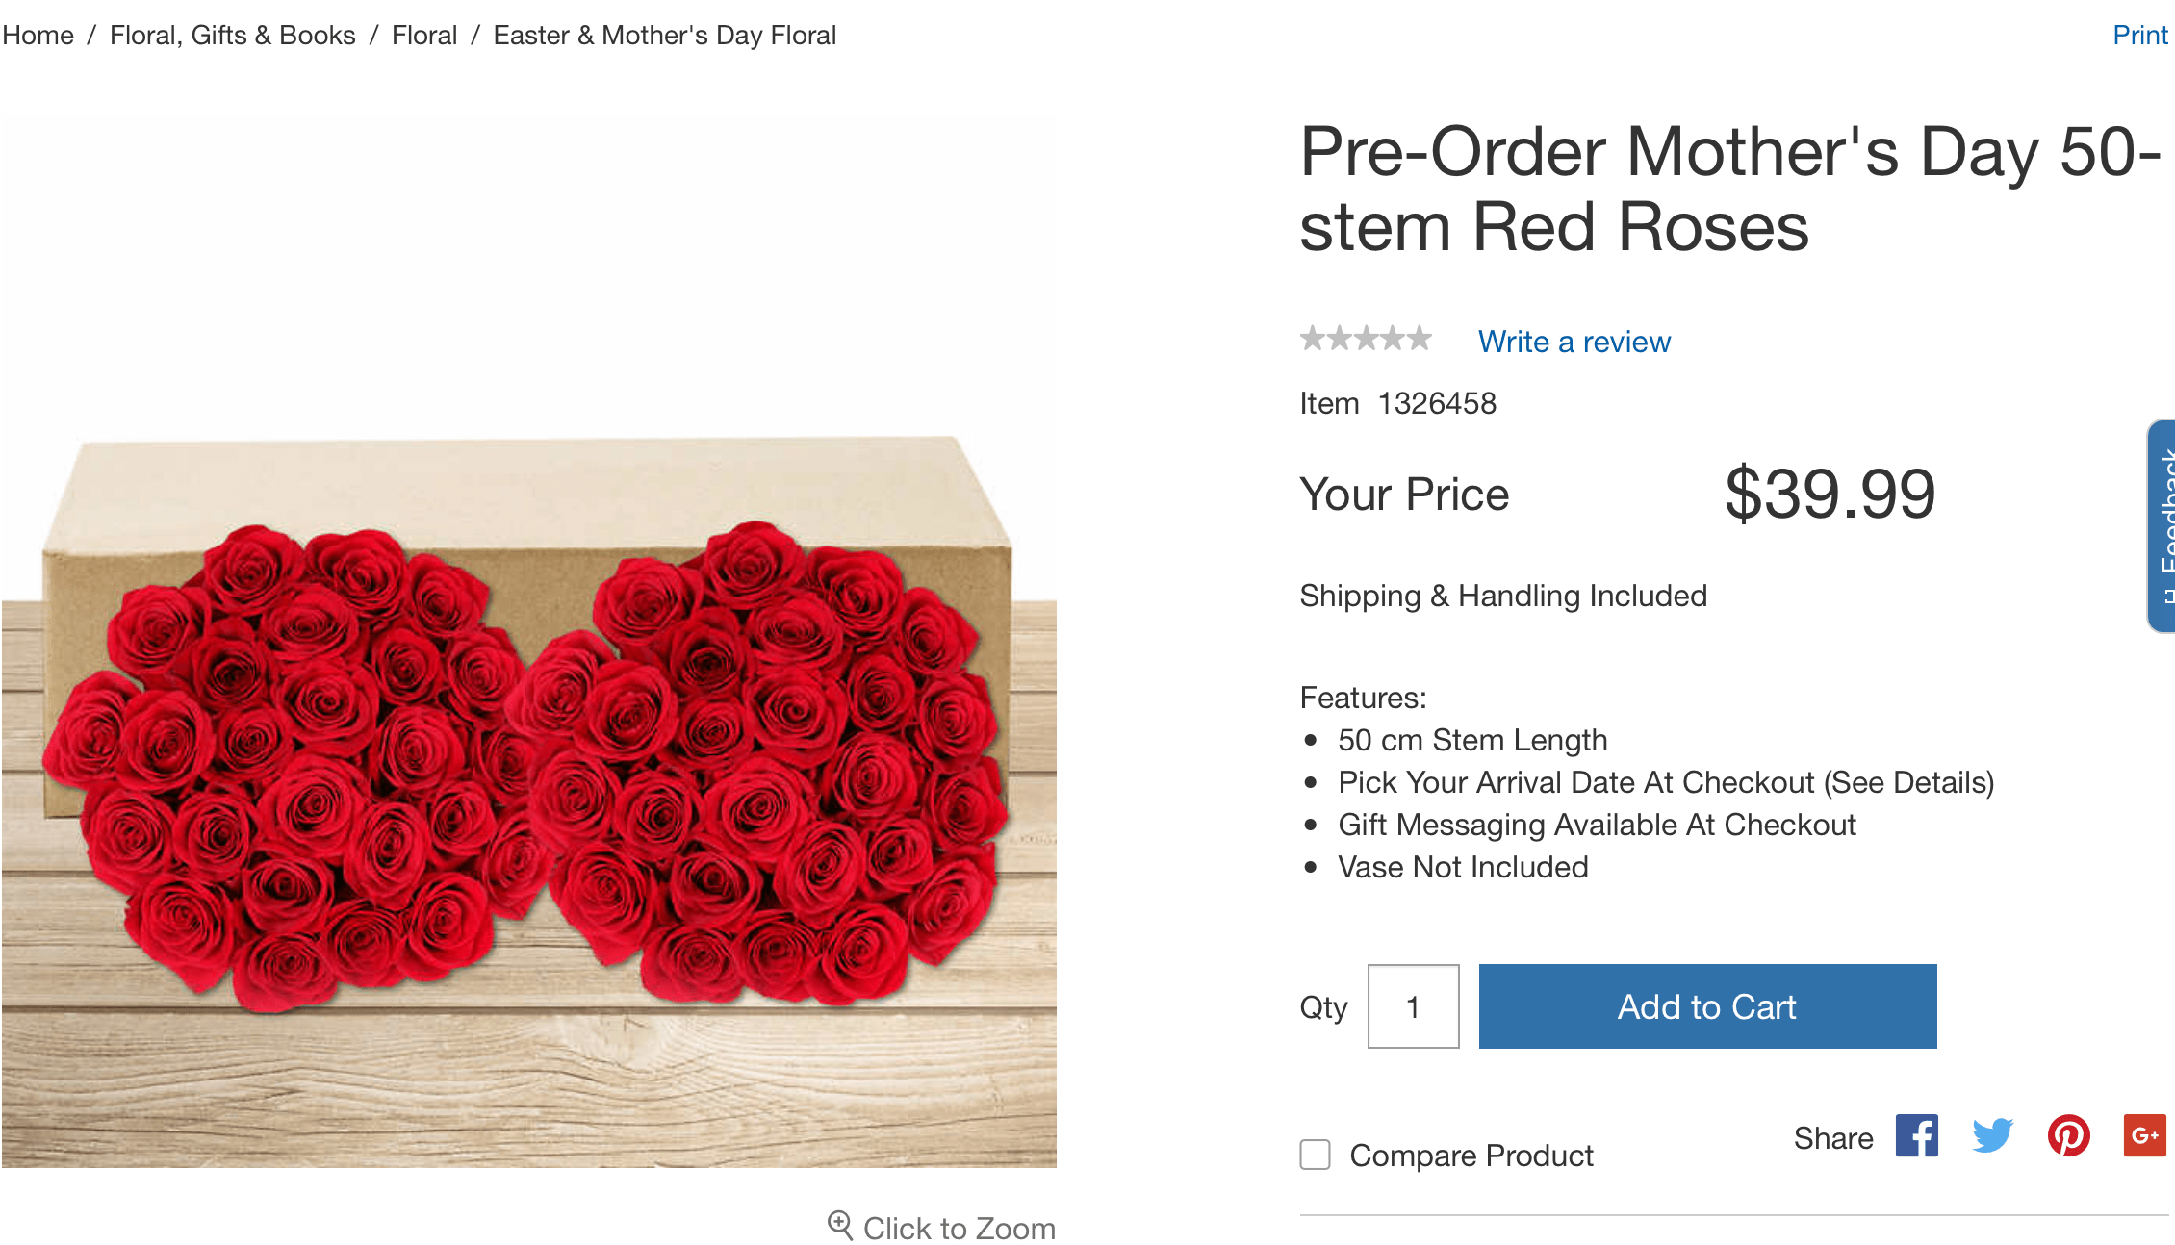2175x1245 pixels.
Task: Click the $39.99 price
Action: [x=1830, y=495]
